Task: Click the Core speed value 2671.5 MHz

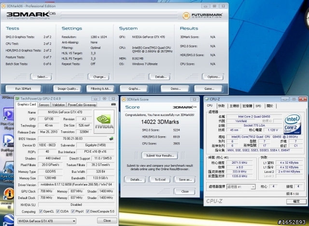Action: point(239,163)
